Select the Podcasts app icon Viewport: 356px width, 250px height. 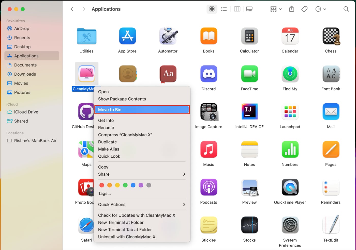pos(209,187)
